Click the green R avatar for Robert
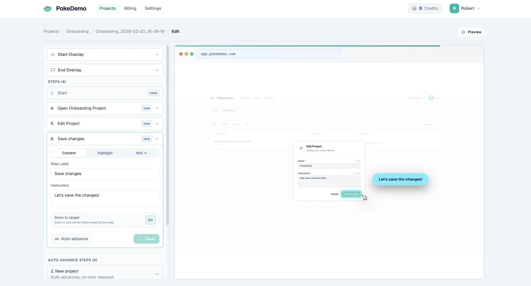This screenshot has height=286, width=531. pos(454,8)
